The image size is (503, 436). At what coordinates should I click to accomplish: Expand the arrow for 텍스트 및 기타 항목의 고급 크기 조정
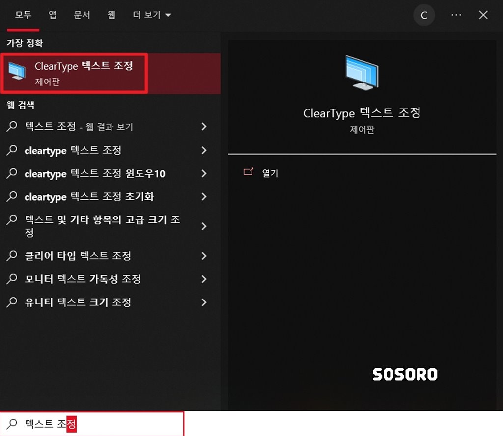[204, 226]
